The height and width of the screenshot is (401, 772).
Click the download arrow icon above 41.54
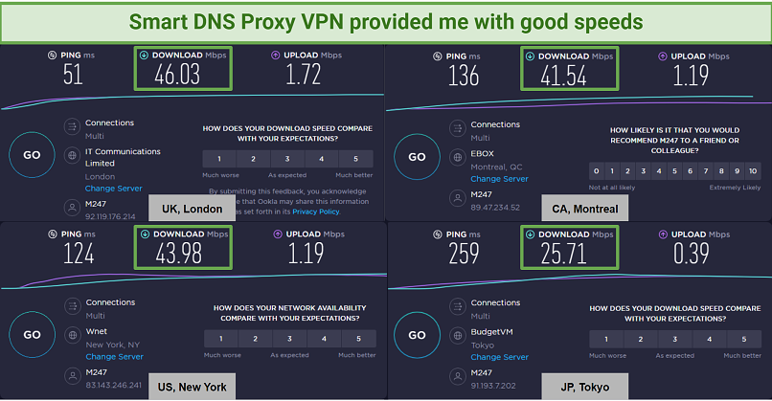pyautogui.click(x=530, y=56)
